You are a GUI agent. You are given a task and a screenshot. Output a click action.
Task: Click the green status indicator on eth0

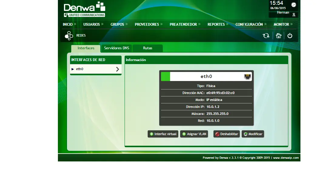tap(166, 76)
